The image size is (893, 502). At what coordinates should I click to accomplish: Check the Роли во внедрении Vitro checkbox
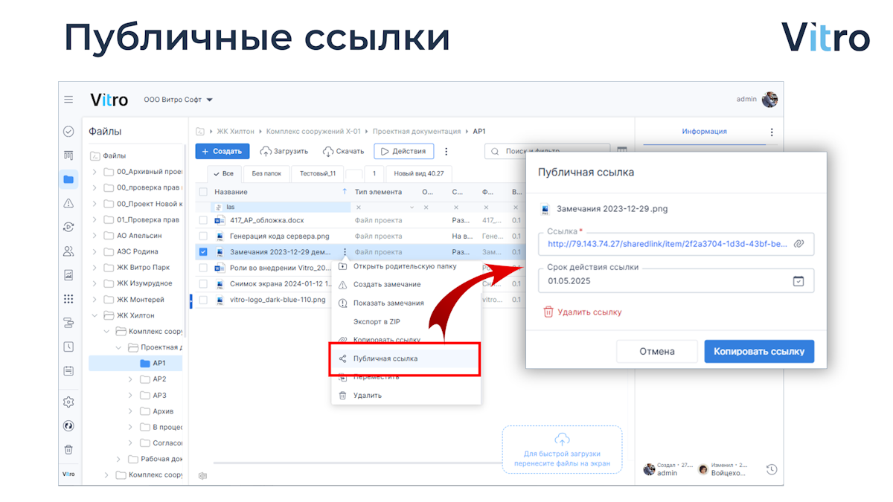click(x=204, y=268)
